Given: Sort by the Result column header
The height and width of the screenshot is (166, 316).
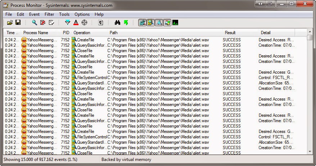Looking at the screenshot, I should 240,33.
